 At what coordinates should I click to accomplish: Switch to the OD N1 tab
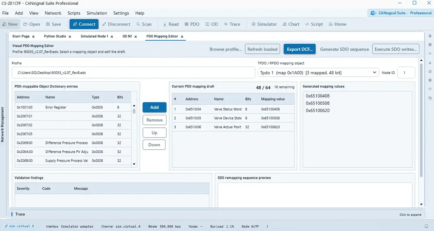coord(127,36)
